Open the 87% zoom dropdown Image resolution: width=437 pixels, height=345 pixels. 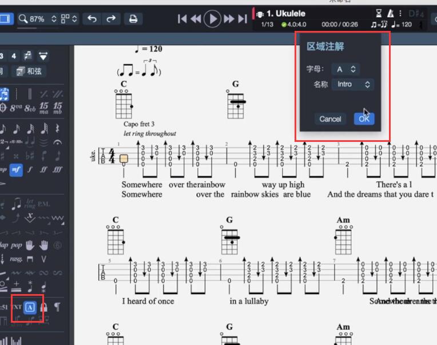tap(38, 19)
